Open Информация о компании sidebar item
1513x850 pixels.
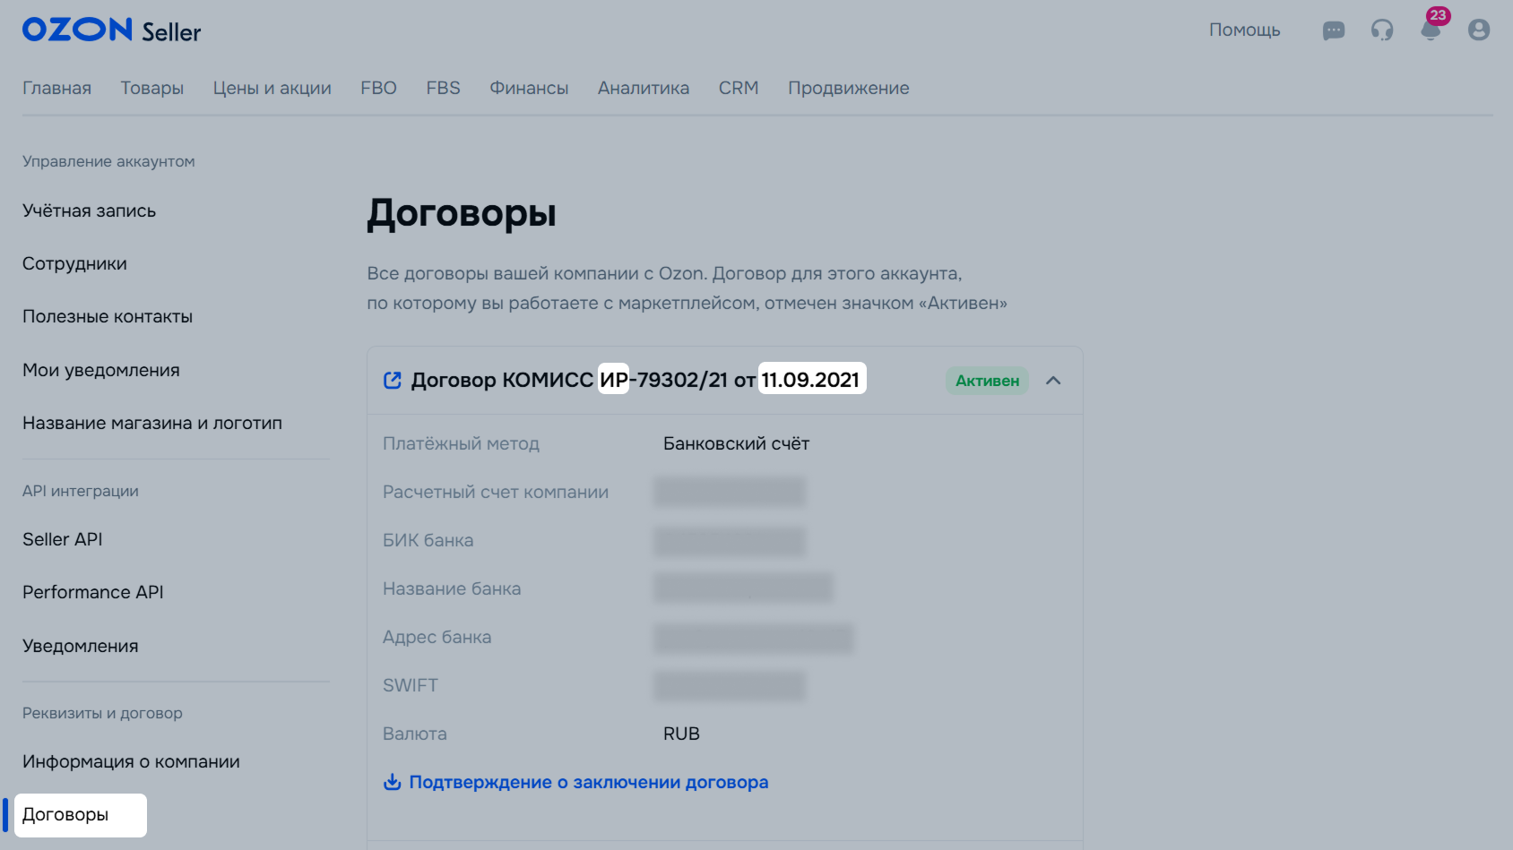click(131, 761)
